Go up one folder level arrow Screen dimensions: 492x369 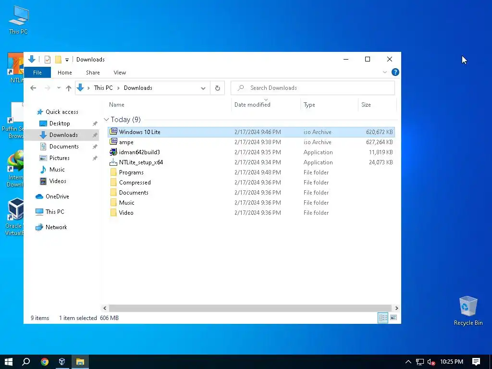pyautogui.click(x=68, y=88)
